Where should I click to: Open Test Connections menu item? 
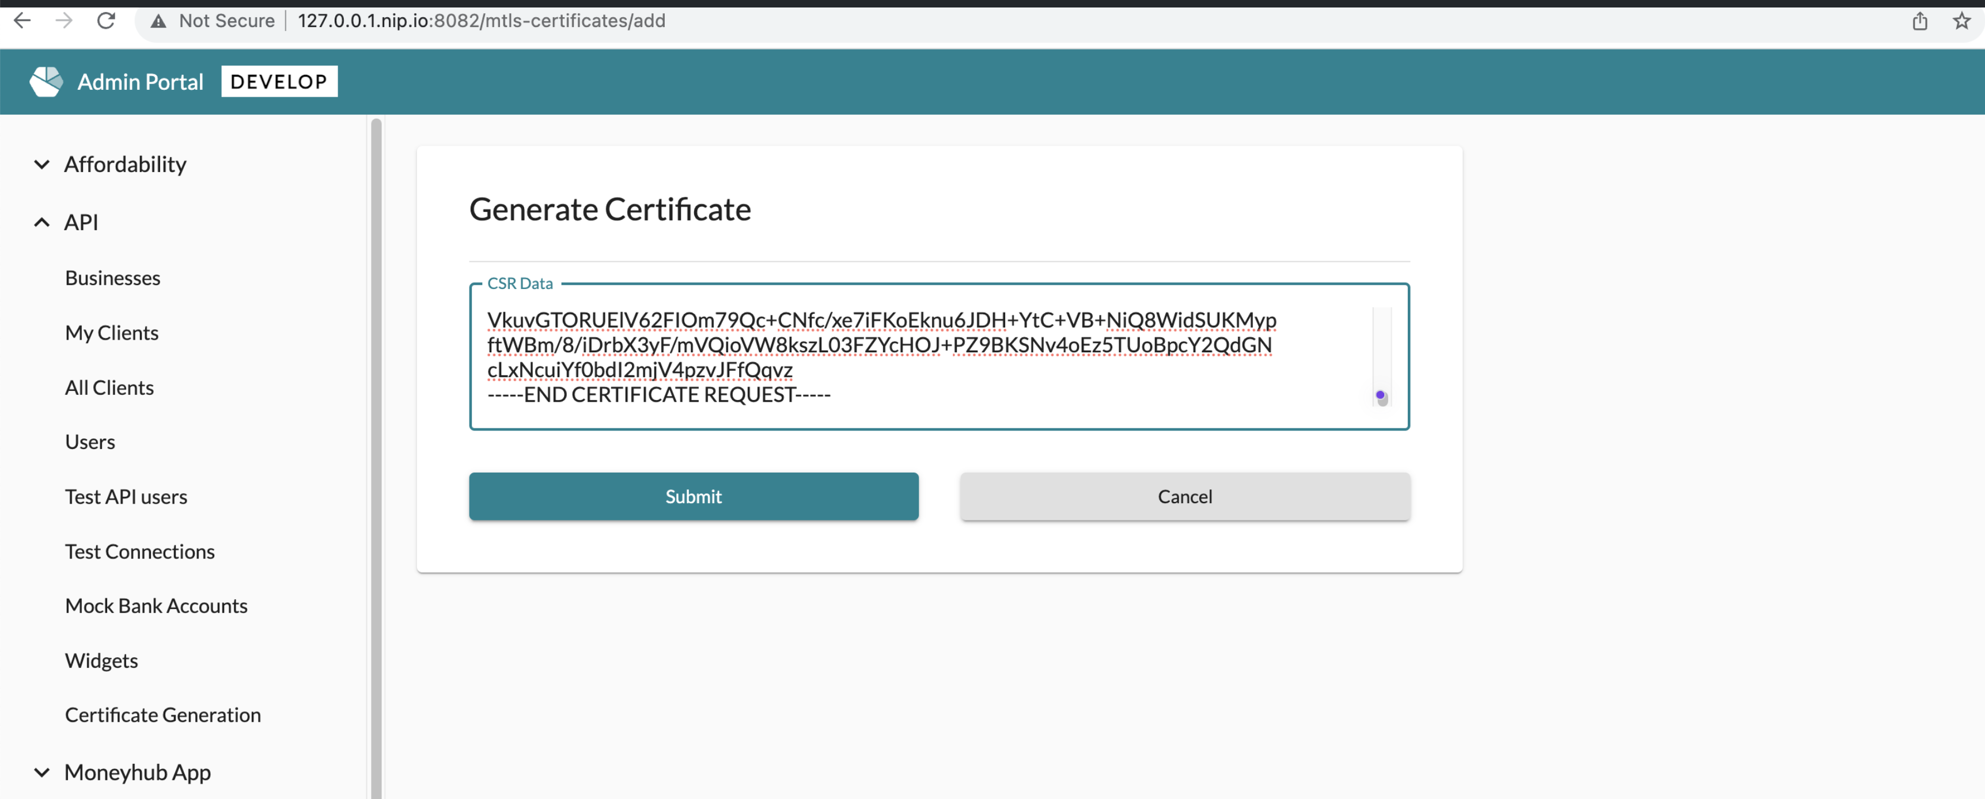139,551
